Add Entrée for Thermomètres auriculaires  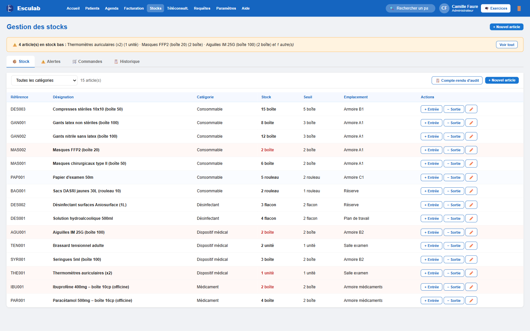431,273
